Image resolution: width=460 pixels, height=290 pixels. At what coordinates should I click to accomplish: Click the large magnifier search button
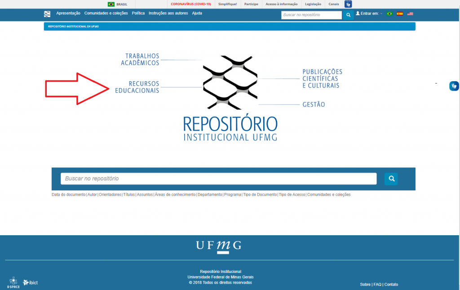(x=391, y=179)
